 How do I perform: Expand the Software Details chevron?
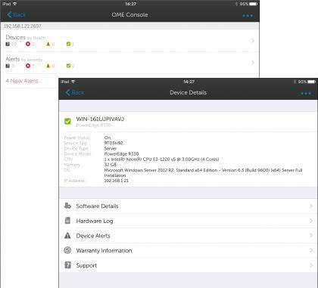[x=311, y=206]
